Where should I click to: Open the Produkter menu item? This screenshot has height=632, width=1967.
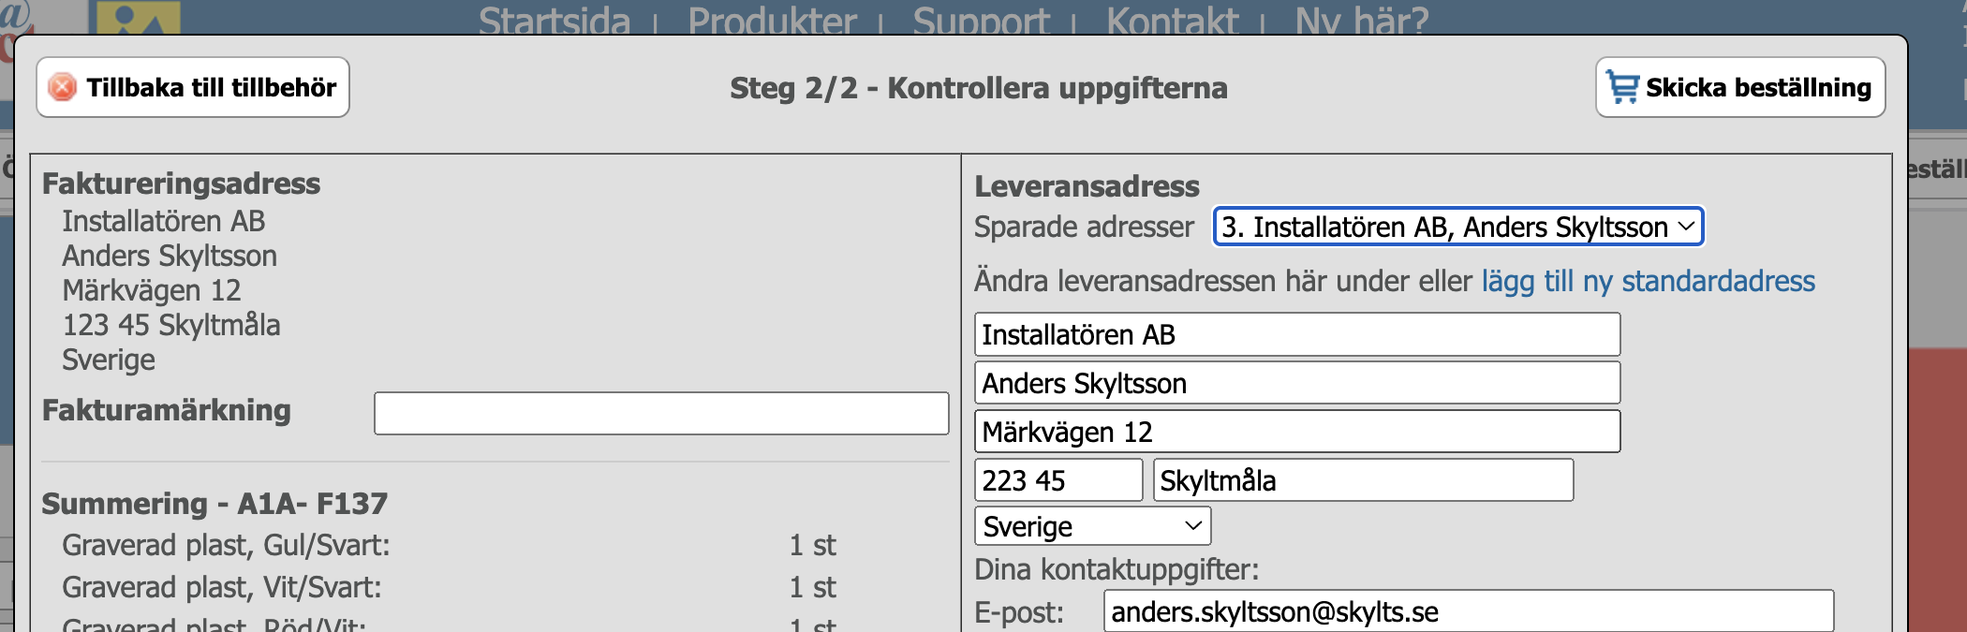(772, 21)
